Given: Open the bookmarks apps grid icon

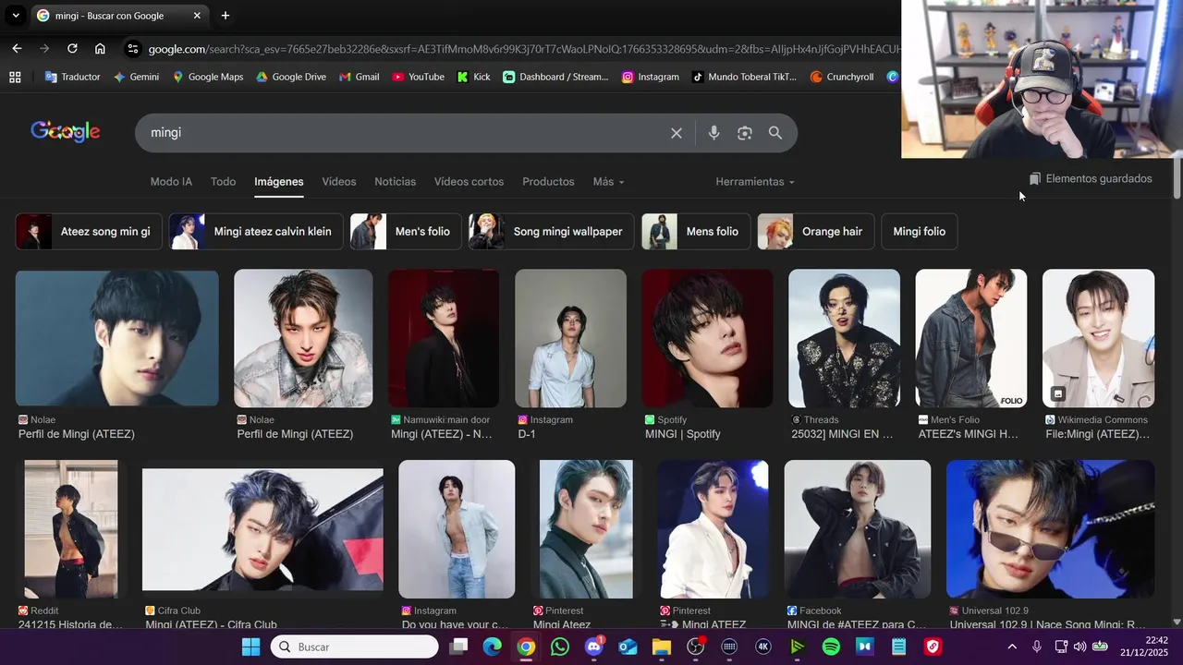Looking at the screenshot, I should click(15, 77).
